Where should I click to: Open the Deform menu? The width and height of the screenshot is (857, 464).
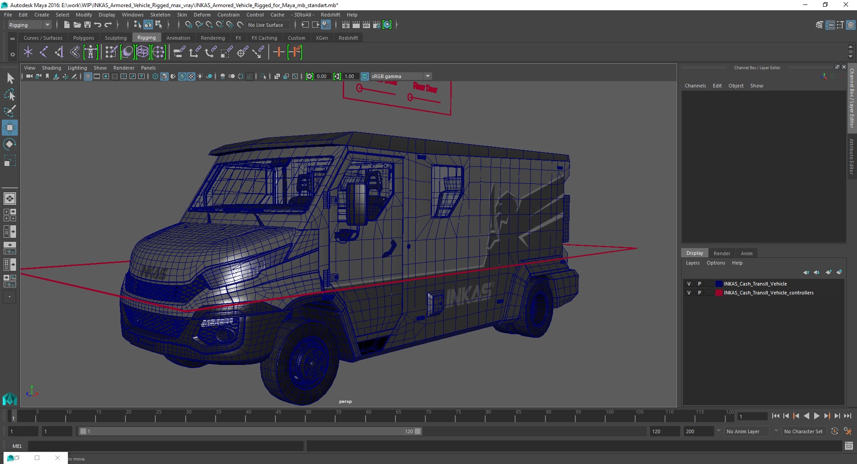point(202,15)
